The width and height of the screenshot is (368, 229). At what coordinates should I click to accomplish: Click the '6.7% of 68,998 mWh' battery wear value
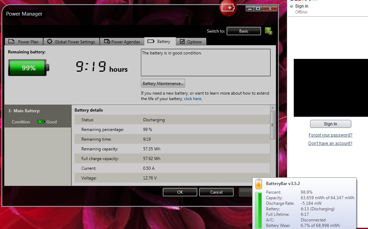pyautogui.click(x=320, y=226)
